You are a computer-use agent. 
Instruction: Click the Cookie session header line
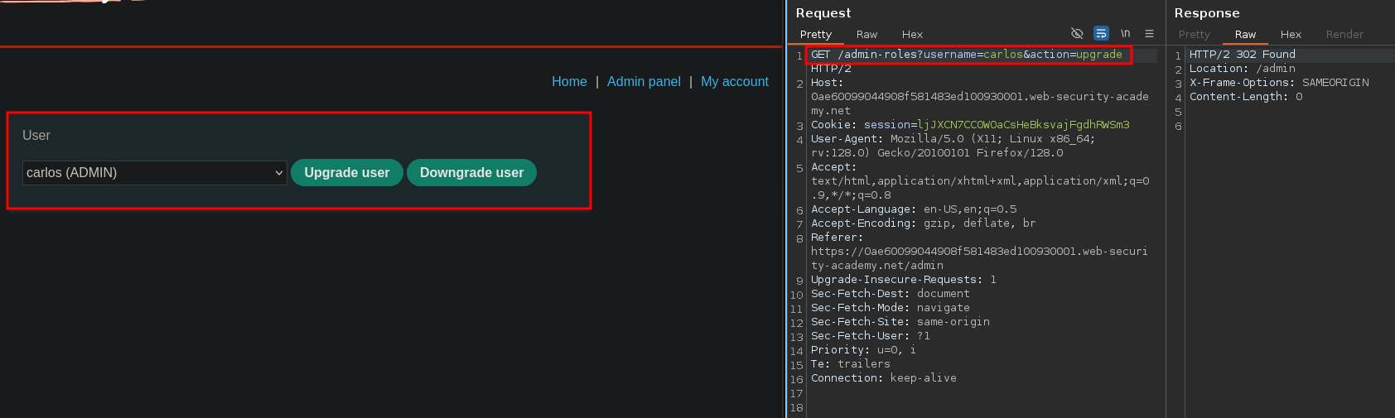click(x=969, y=125)
